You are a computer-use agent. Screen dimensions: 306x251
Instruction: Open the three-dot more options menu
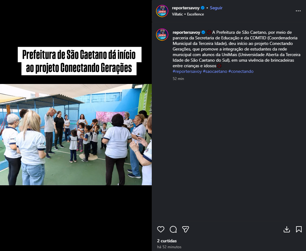click(x=298, y=11)
